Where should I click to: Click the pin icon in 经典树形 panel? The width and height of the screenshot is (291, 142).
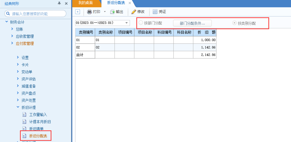[59, 3]
